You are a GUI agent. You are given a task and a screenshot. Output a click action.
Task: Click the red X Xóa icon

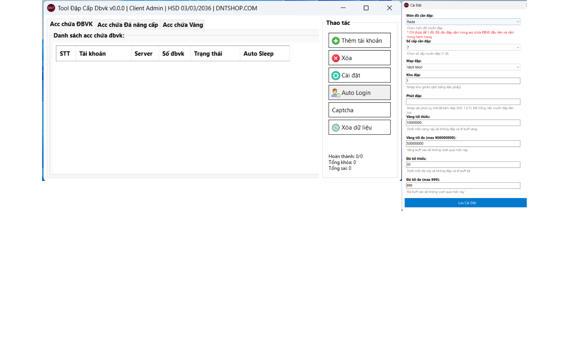tap(335, 58)
